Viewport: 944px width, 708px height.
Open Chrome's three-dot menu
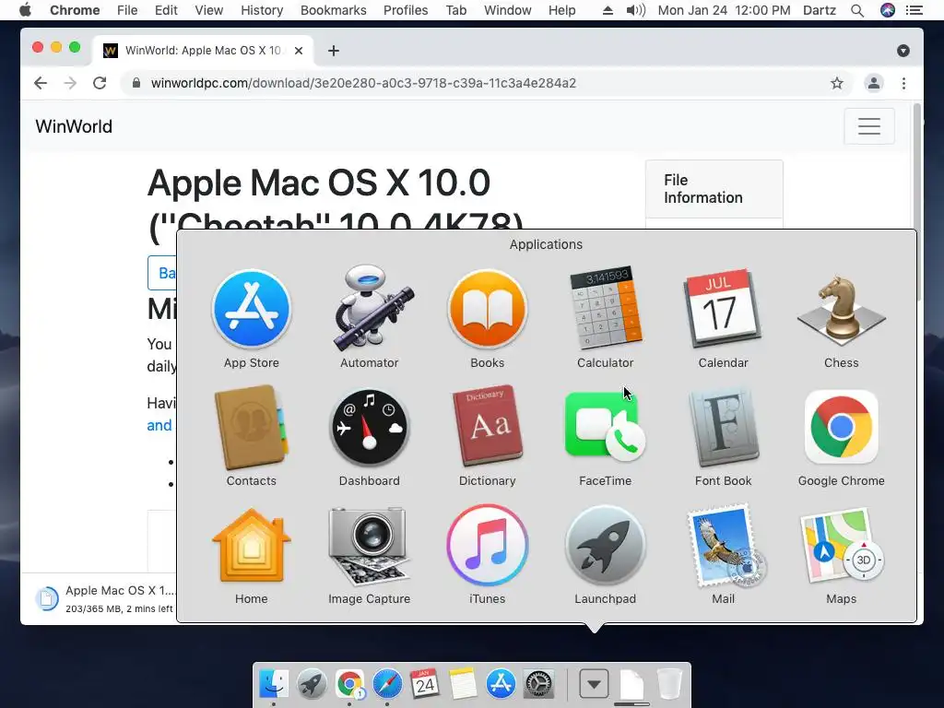903,83
